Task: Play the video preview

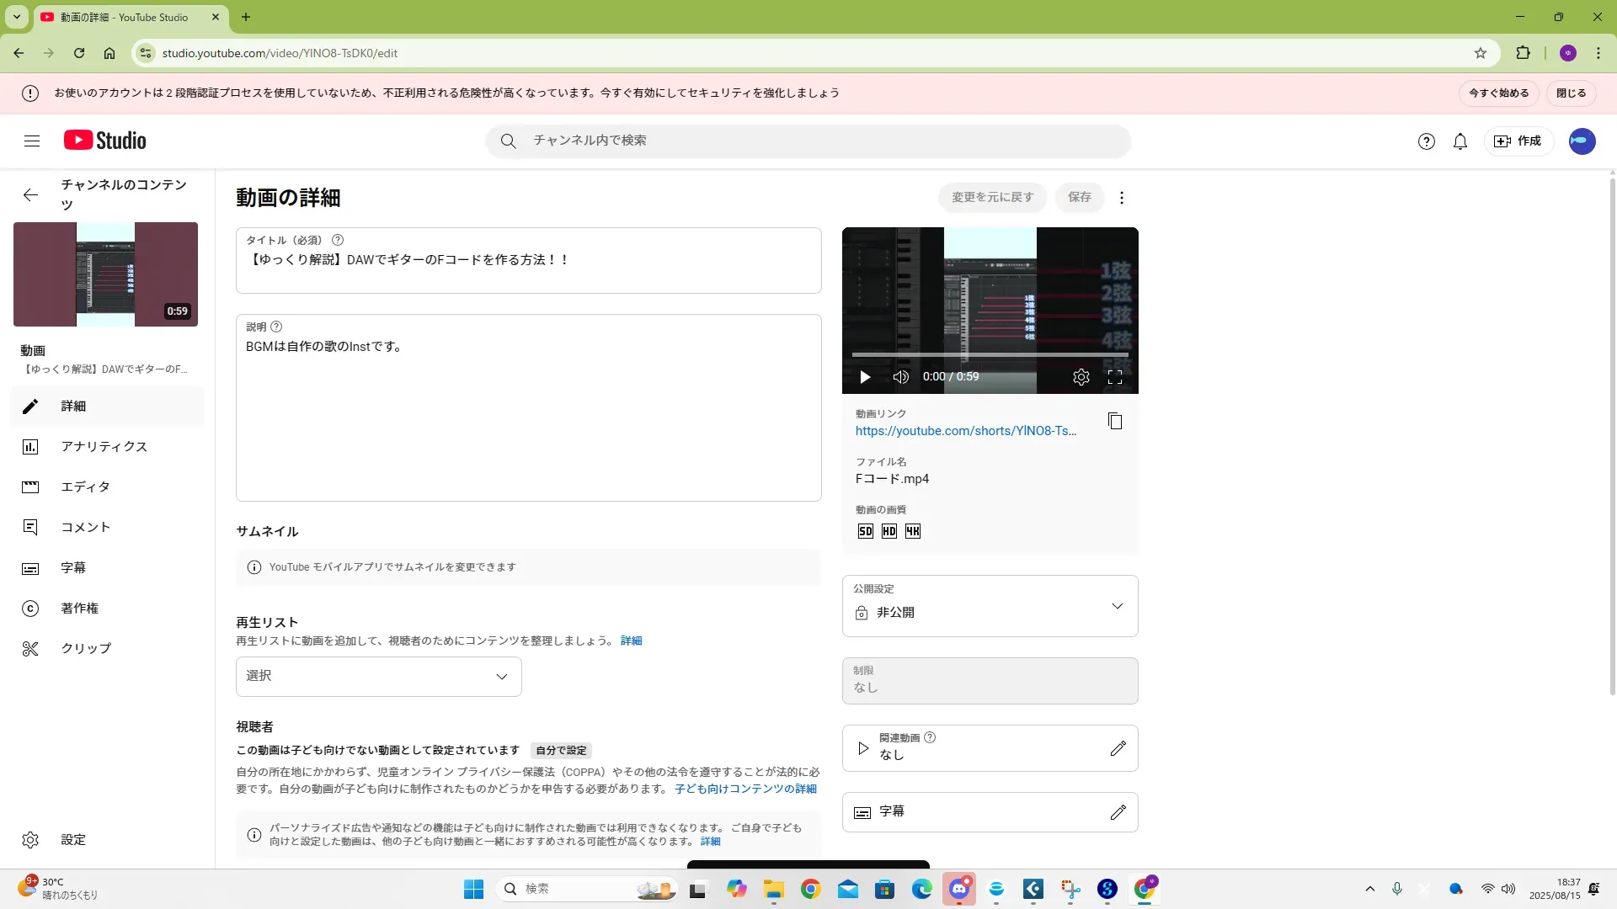Action: [x=865, y=377]
